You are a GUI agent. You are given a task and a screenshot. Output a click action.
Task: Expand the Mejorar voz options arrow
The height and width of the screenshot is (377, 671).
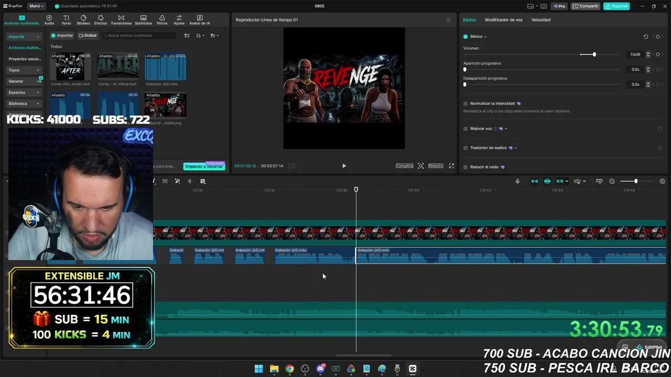(x=506, y=129)
